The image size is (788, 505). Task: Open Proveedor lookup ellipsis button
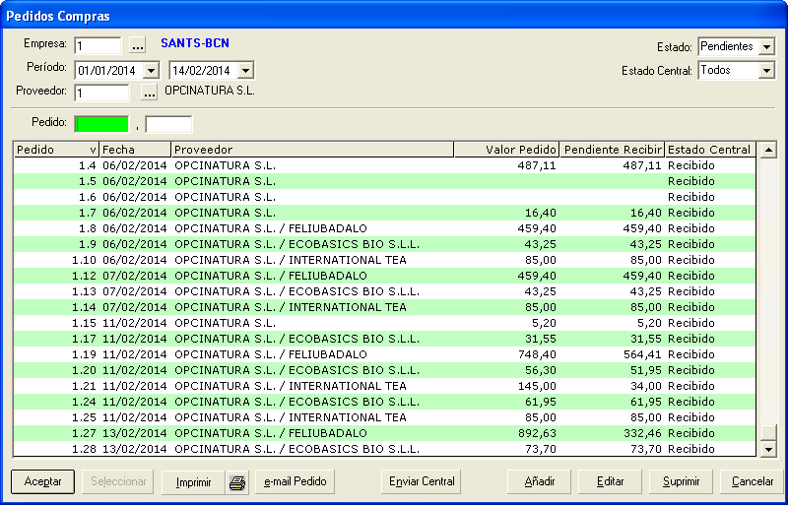[x=150, y=93]
